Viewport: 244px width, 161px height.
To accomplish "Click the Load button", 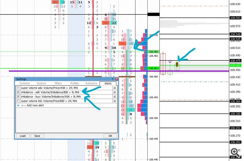I will [x=23, y=136].
